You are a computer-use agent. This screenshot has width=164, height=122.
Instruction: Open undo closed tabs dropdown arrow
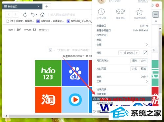click(36, 14)
